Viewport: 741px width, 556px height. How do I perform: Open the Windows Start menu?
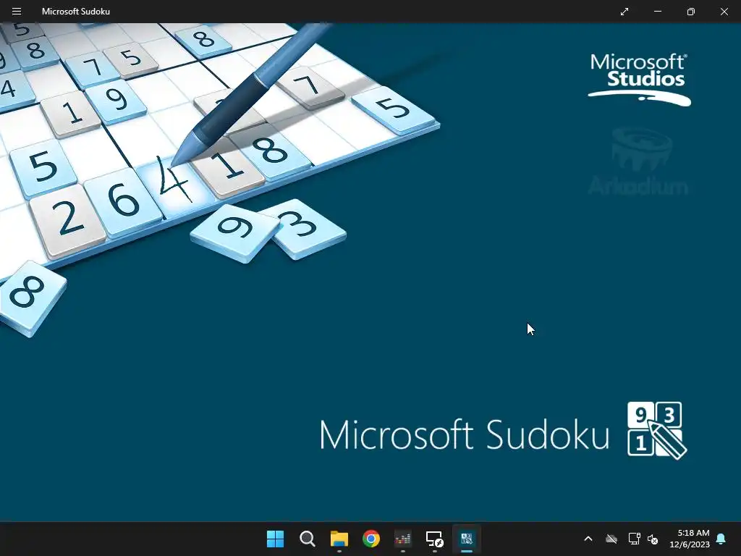(275, 539)
